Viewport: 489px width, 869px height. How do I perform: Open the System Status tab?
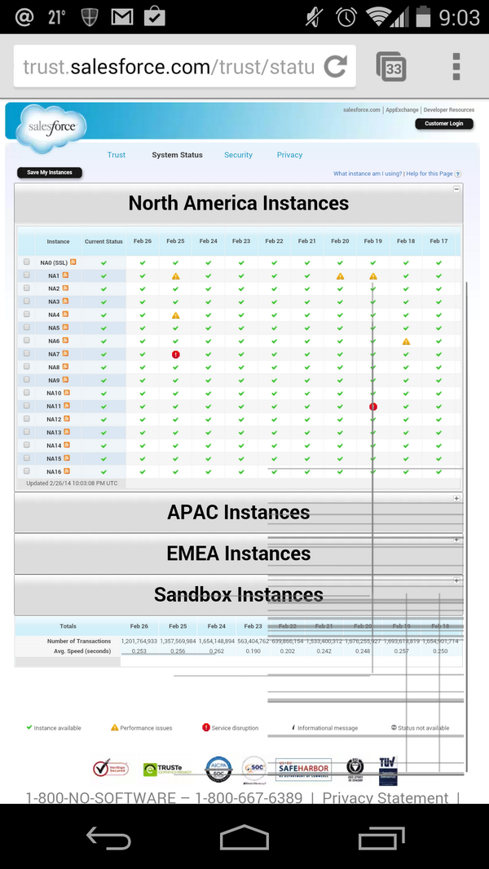[x=177, y=155]
